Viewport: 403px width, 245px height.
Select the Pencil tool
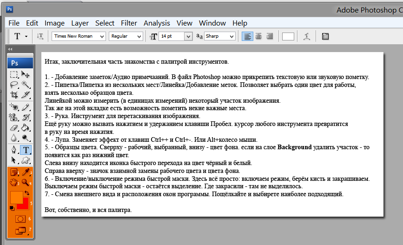coord(26,107)
